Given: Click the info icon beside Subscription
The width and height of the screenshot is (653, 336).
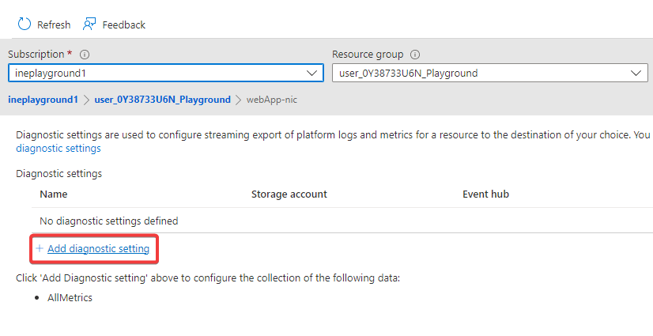Looking at the screenshot, I should pos(85,55).
